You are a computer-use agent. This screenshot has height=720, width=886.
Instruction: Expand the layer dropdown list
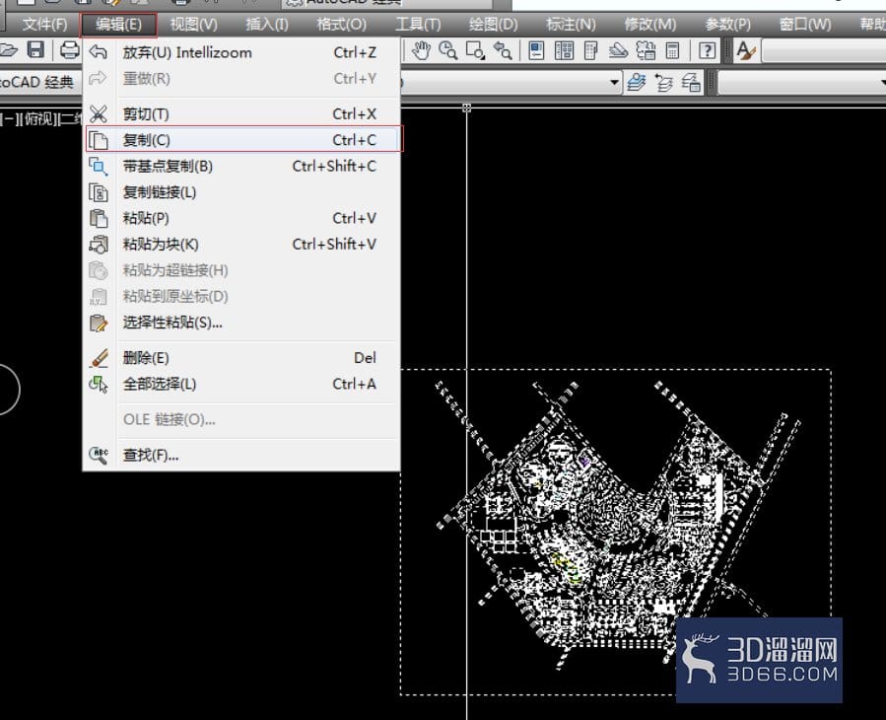coord(614,83)
